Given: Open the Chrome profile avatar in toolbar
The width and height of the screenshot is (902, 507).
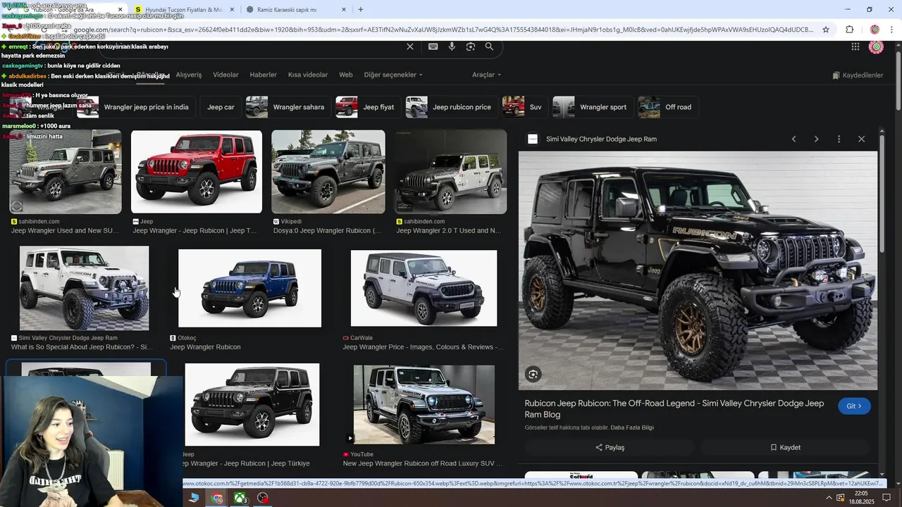Looking at the screenshot, I should point(875,30).
